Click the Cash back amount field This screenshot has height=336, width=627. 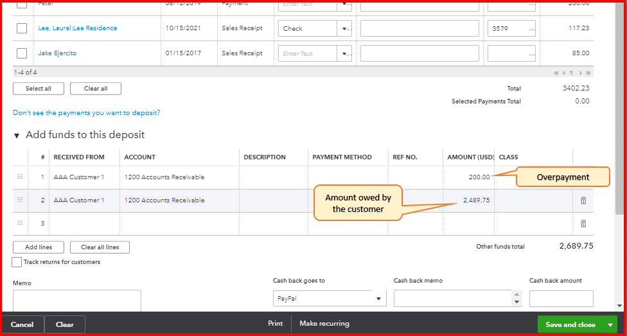pyautogui.click(x=561, y=299)
